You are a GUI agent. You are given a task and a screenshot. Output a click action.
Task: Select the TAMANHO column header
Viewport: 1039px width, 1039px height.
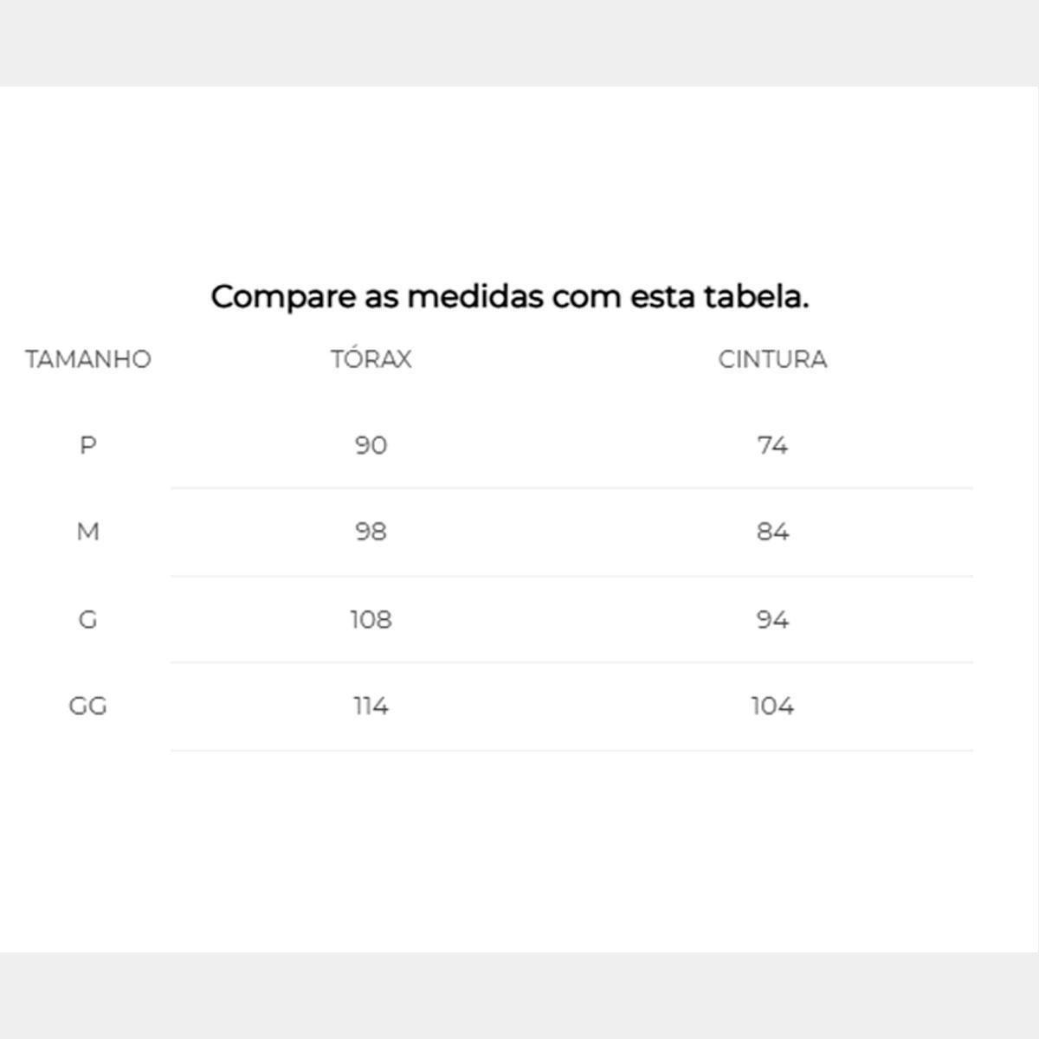(88, 359)
